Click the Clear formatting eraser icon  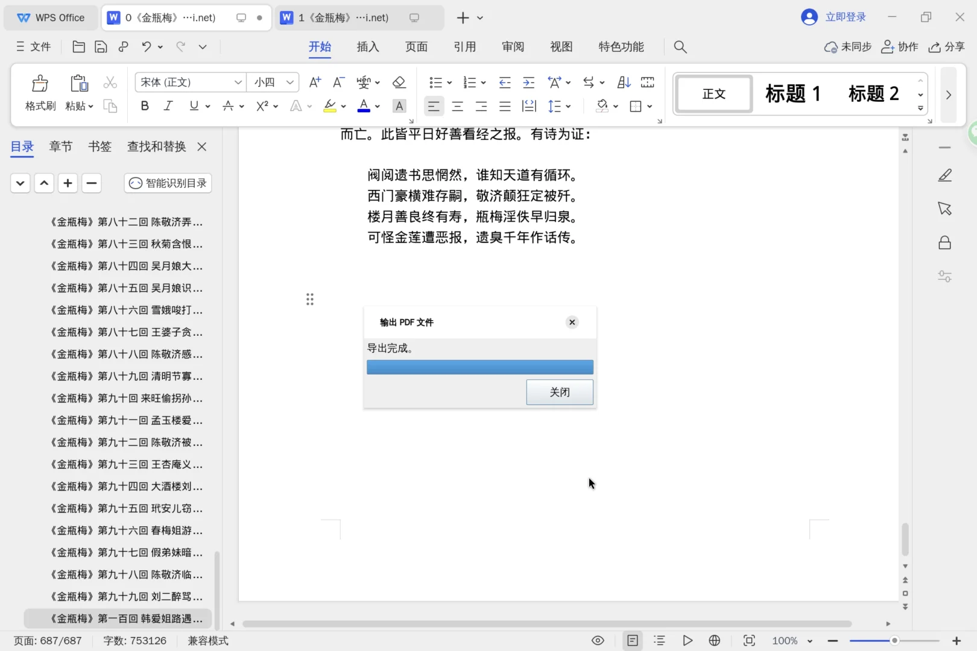pyautogui.click(x=399, y=82)
